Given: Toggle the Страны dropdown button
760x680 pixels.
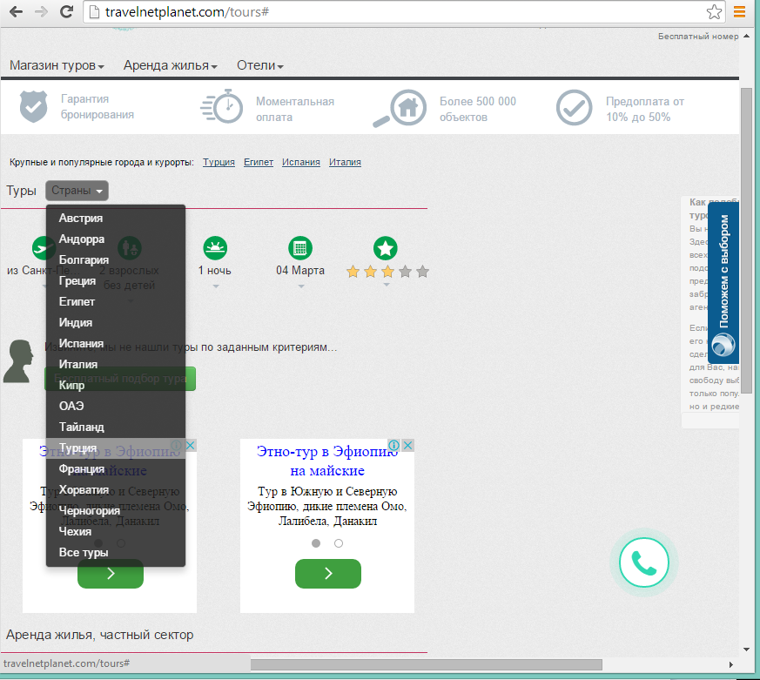Looking at the screenshot, I should click(x=77, y=191).
